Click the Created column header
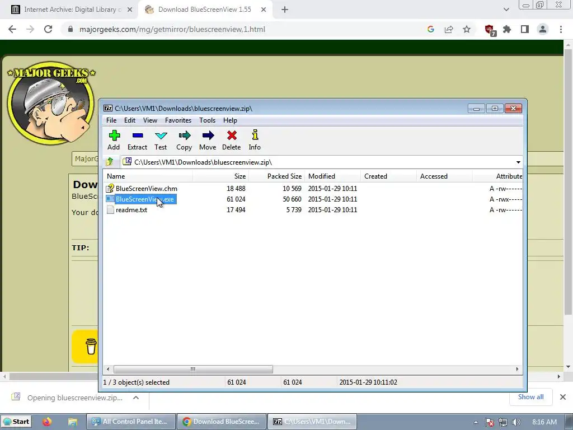This screenshot has width=573, height=430. [x=388, y=176]
